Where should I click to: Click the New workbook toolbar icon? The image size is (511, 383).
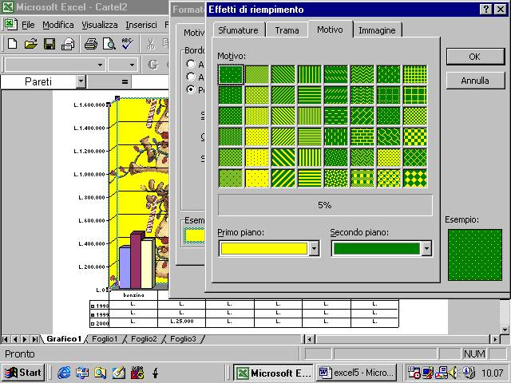tap(14, 44)
